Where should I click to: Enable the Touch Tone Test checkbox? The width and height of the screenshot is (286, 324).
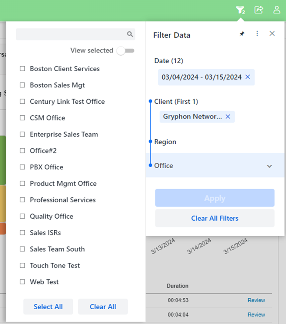click(22, 265)
